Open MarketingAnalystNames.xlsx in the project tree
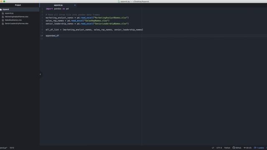 click(x=17, y=17)
